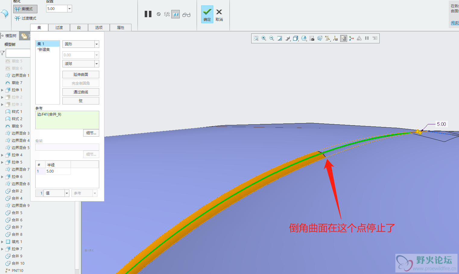Screen dimensions: 459x274
Task: Open the 属性 tab
Action: (x=121, y=27)
